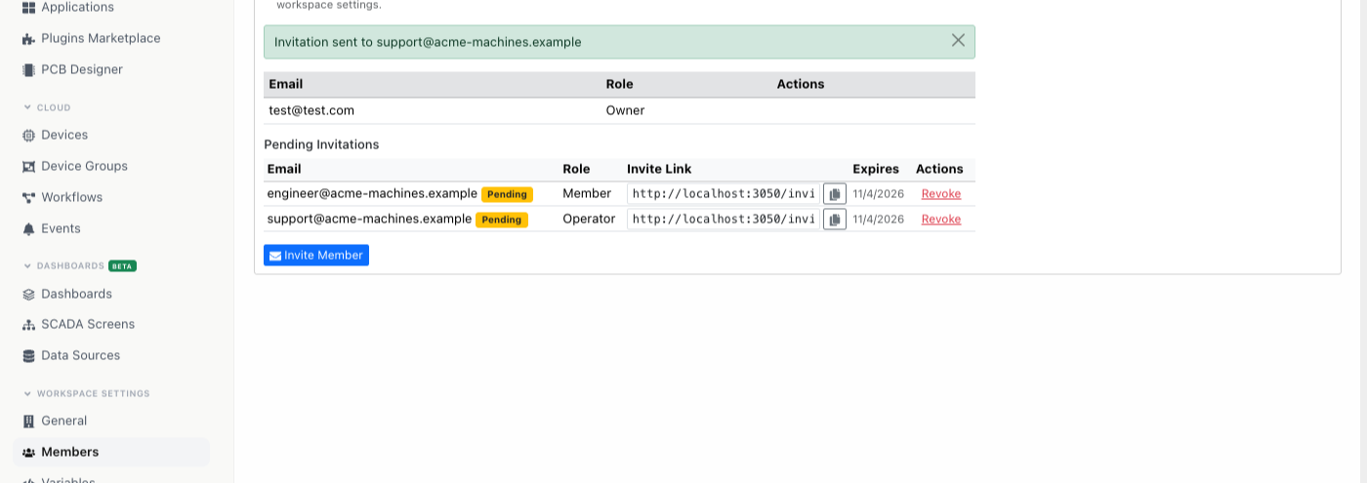Click invite link field for engineer invitation
This screenshot has height=483, width=1367.
(x=724, y=193)
